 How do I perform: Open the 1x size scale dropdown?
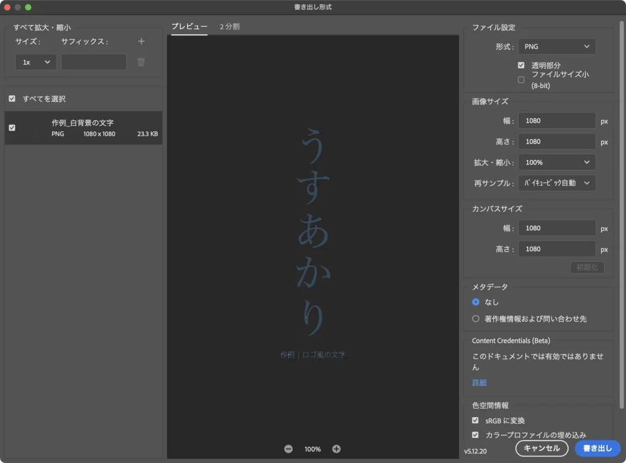[35, 62]
